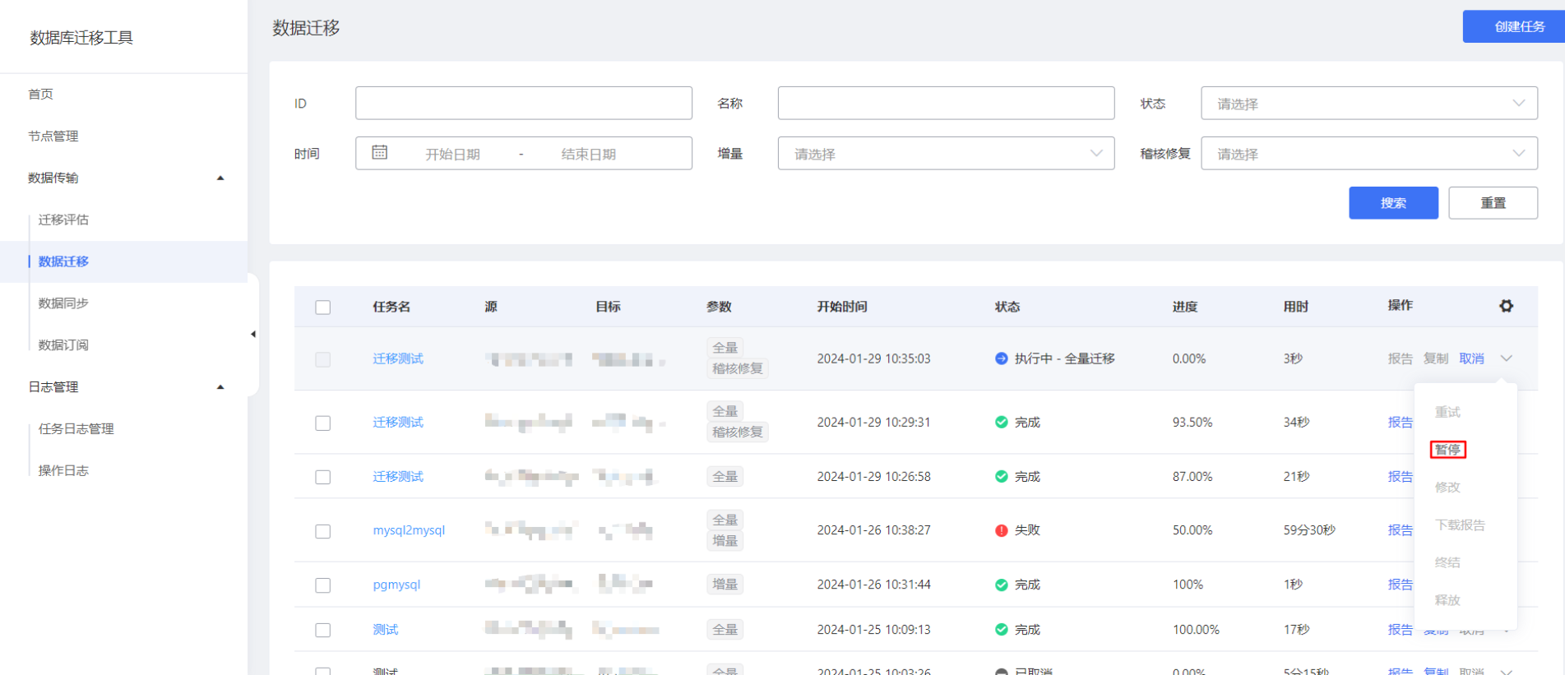Toggle the more-actions chevron on the running task

pos(1506,358)
